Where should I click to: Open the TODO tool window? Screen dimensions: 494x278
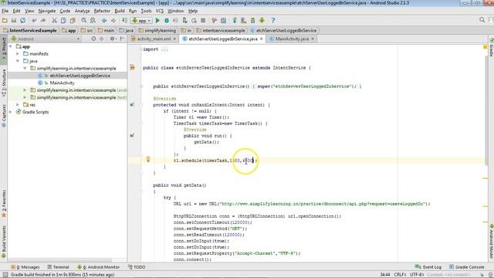click(137, 267)
